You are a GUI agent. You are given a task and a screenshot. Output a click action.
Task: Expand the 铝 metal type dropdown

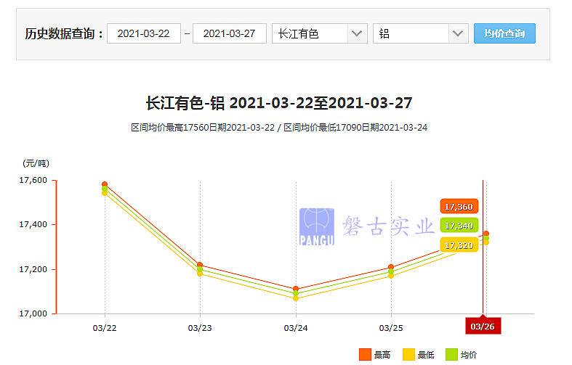(x=420, y=33)
